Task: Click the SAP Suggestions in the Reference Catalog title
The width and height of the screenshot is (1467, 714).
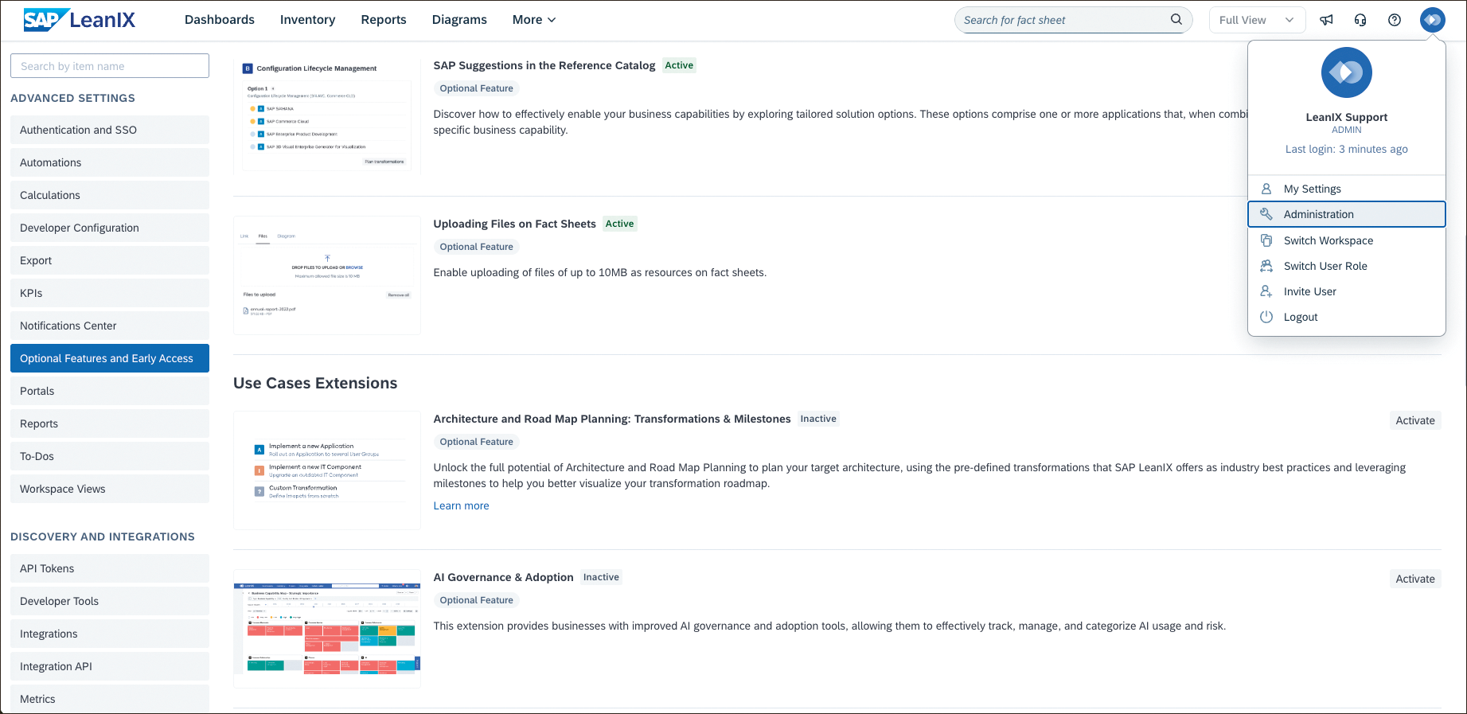Action: [x=544, y=65]
